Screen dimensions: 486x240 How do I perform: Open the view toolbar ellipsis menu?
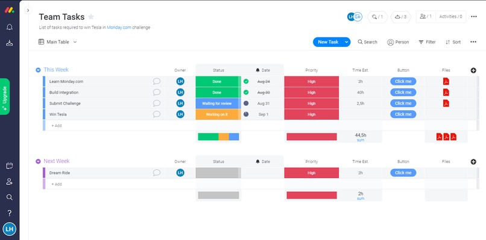[473, 42]
